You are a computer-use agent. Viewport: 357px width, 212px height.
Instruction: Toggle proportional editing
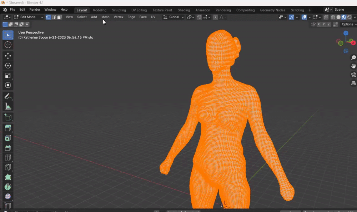pos(215,17)
